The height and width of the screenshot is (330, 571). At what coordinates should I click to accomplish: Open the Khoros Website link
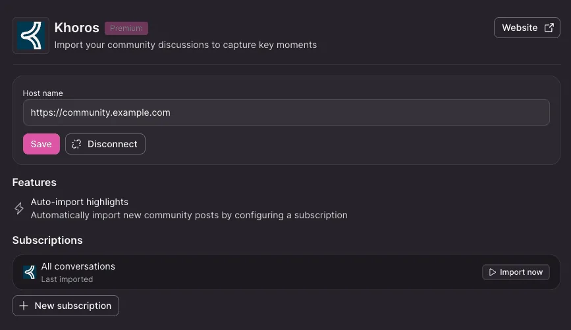(x=527, y=28)
